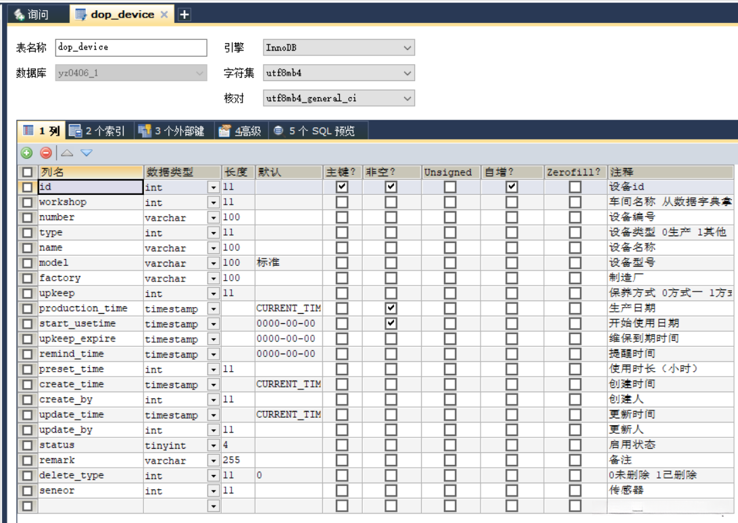
Task: Select the factory column name cell
Action: (91, 278)
